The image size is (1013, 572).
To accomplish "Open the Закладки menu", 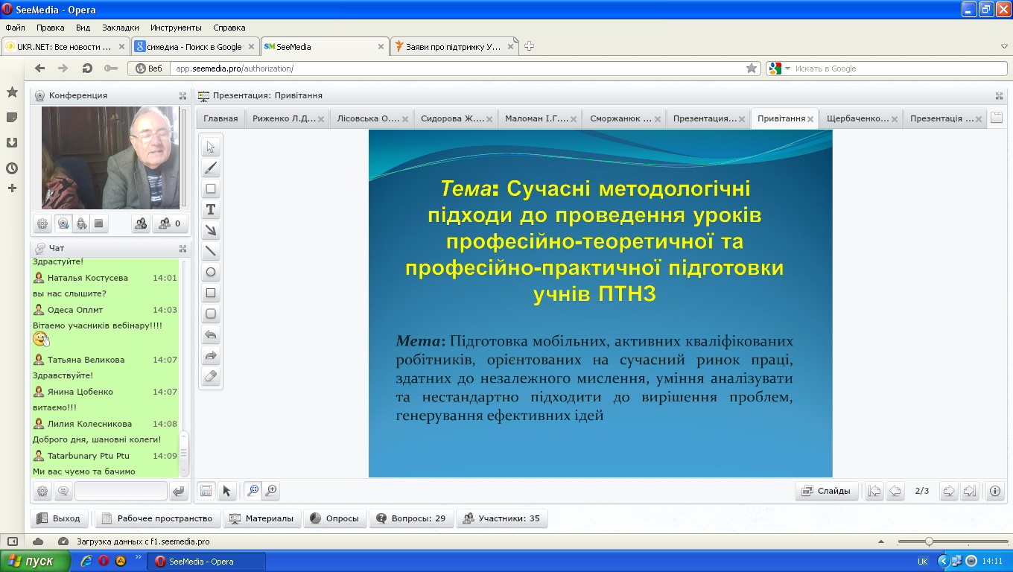I will click(120, 28).
